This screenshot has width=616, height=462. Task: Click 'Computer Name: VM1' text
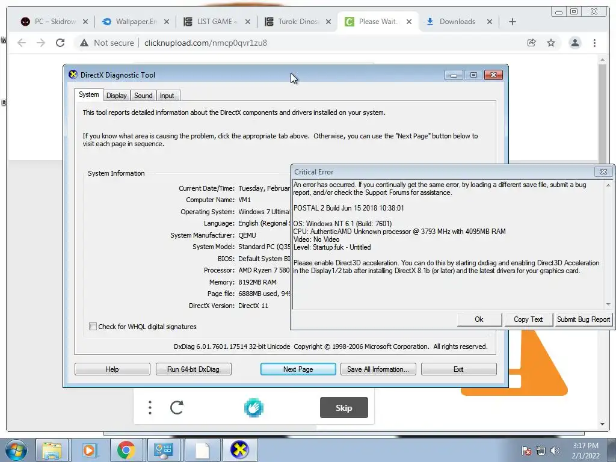point(218,200)
